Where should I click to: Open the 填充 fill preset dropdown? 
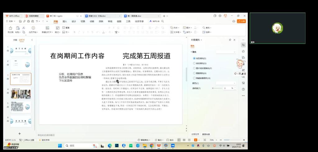tap(226, 52)
